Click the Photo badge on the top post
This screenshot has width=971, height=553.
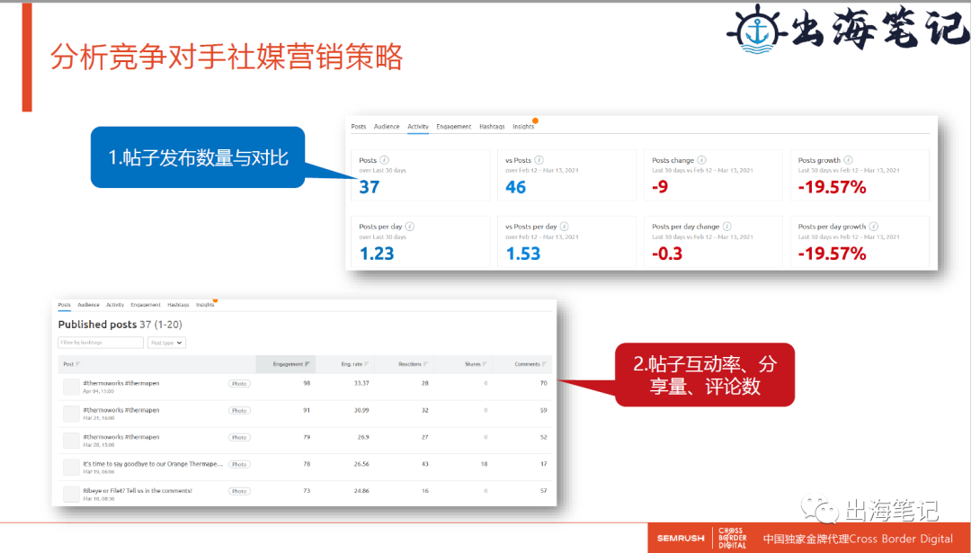[x=239, y=385]
